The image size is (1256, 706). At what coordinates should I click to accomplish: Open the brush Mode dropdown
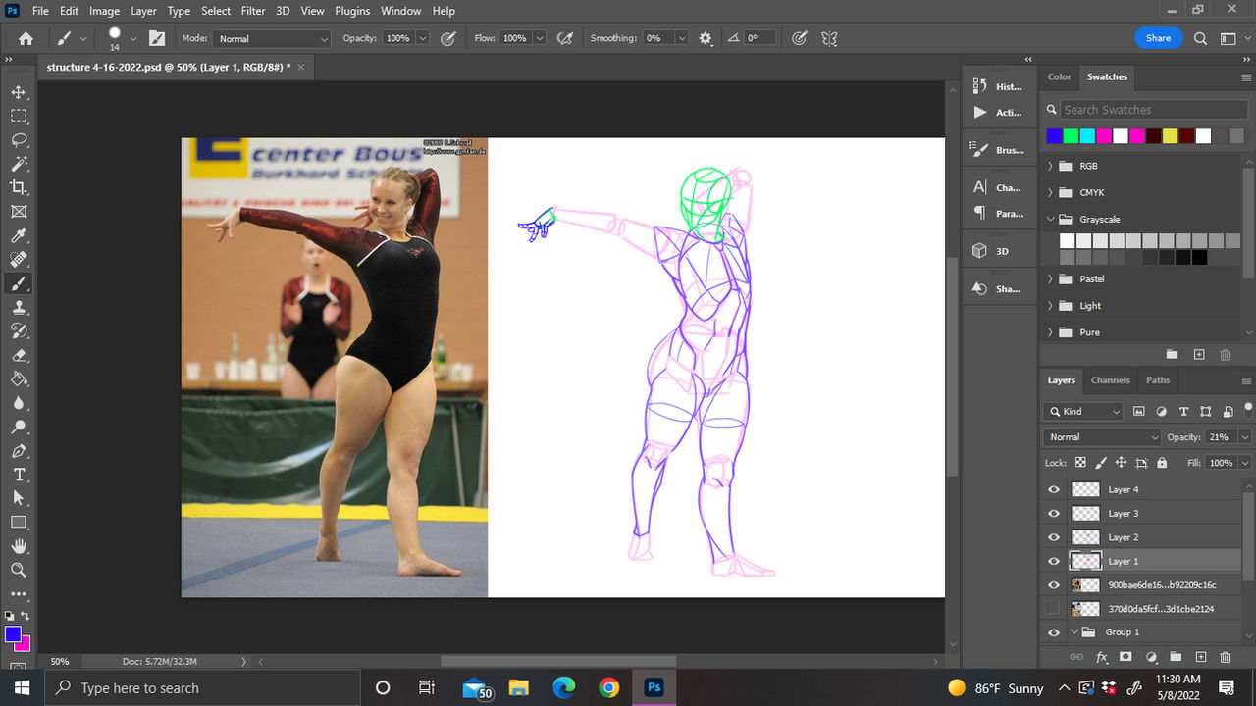[272, 38]
